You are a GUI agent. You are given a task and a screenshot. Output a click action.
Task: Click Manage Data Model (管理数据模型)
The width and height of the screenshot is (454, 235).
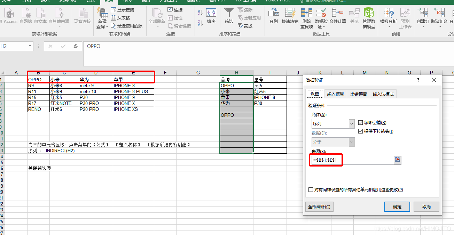coord(369,18)
